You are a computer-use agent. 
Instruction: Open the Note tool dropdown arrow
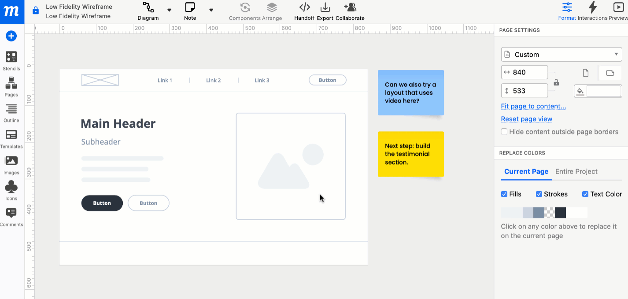211,10
